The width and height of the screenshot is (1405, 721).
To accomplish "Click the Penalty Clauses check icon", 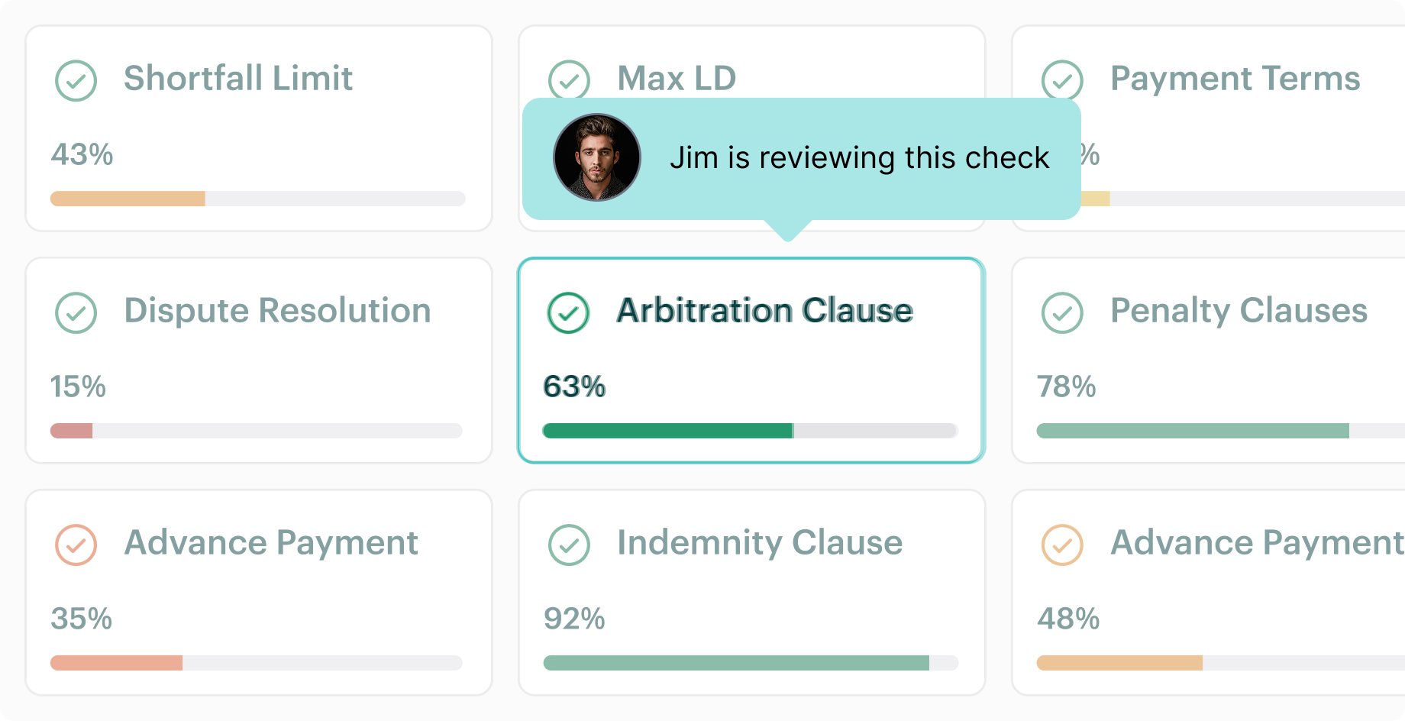I will [1062, 313].
